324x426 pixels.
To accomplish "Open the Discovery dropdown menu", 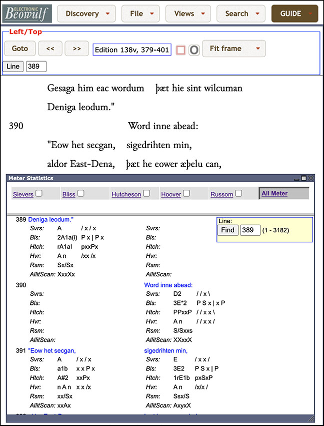I will (x=86, y=14).
